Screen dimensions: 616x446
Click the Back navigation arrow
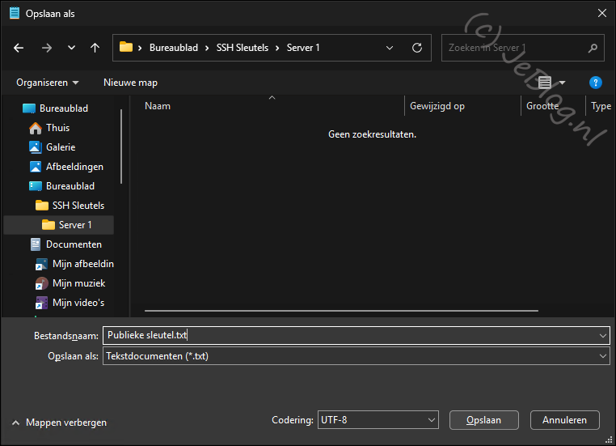(x=19, y=48)
